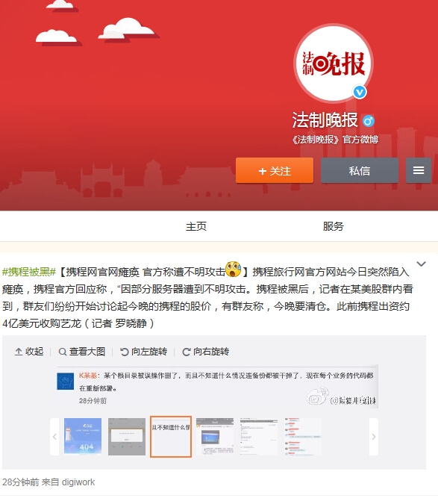Click the hamburger menu icon button
The height and width of the screenshot is (498, 438).
[419, 170]
